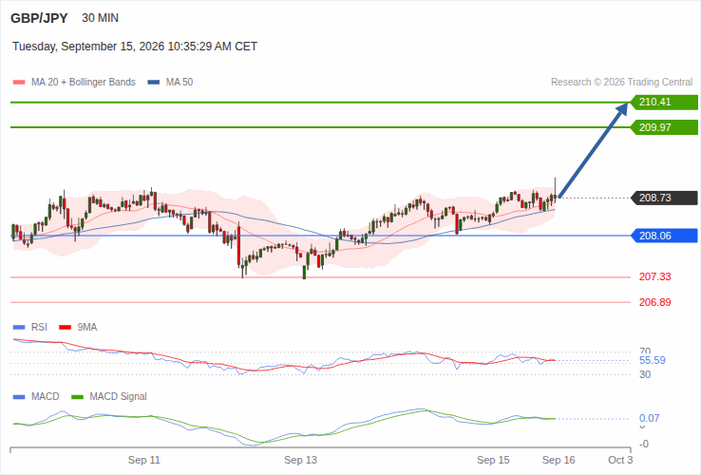
Task: Click the blue forecast arrow tip
Action: point(624,107)
